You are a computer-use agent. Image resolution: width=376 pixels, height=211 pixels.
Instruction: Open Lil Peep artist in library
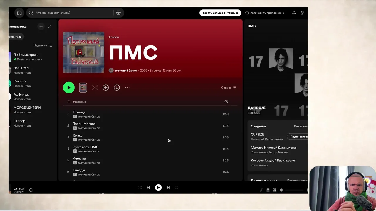[x=32, y=123]
